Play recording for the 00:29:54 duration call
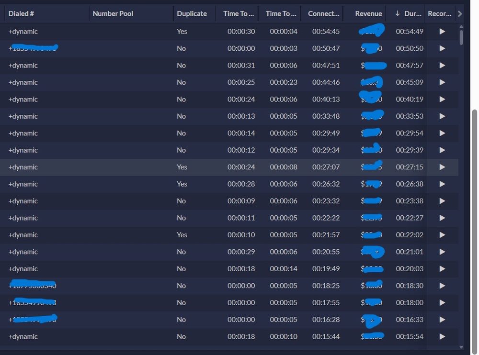The width and height of the screenshot is (479, 355). point(442,133)
